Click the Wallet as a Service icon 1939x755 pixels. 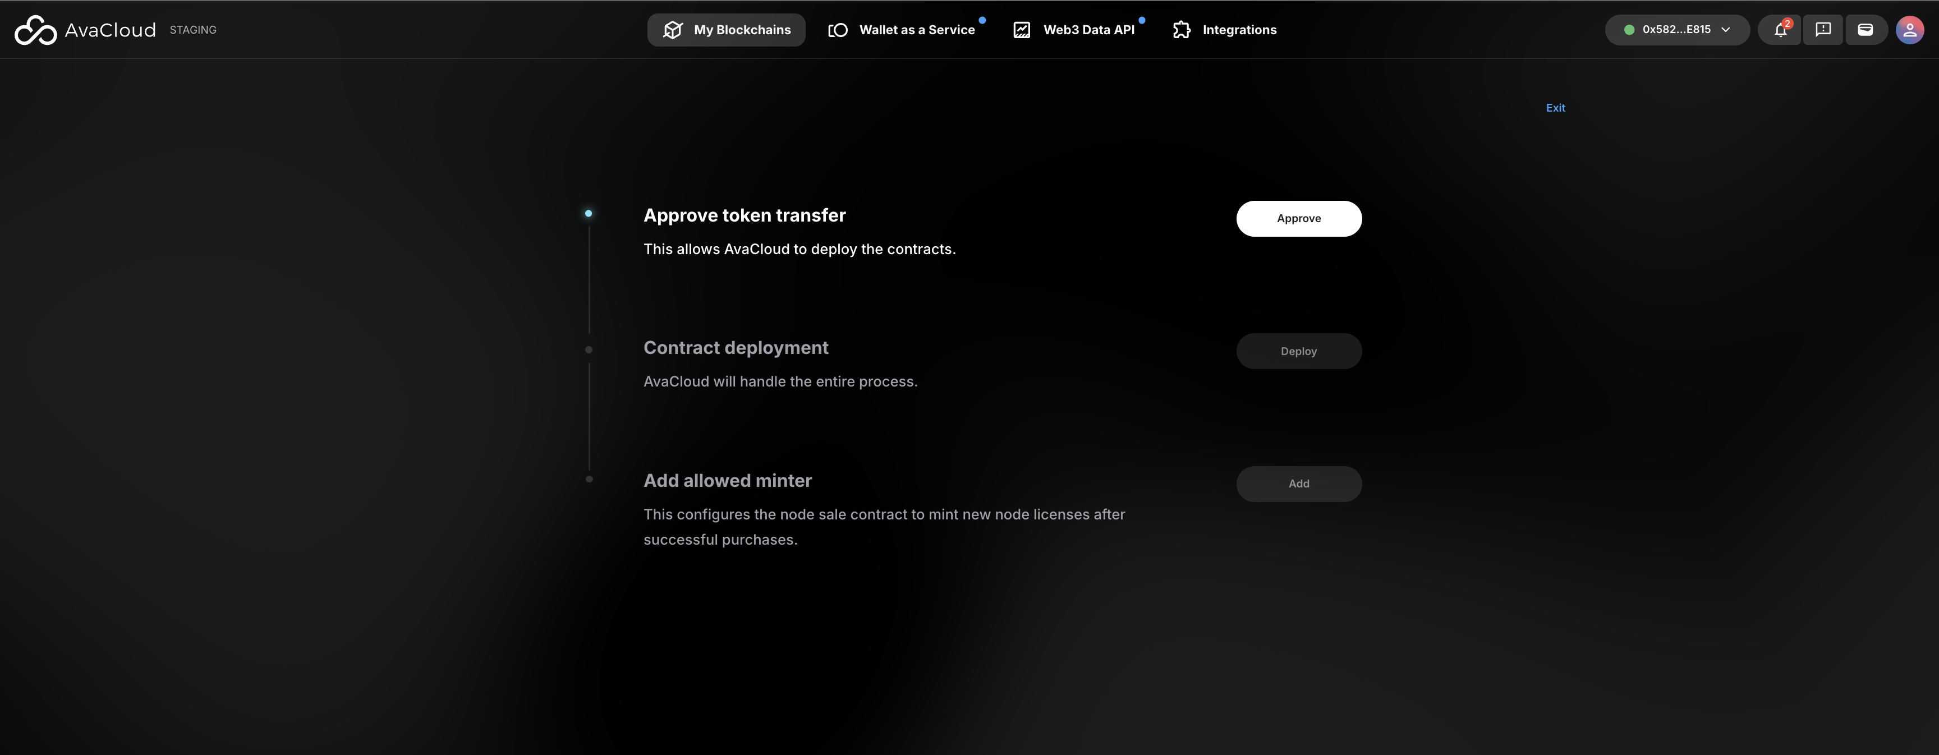pyautogui.click(x=838, y=30)
